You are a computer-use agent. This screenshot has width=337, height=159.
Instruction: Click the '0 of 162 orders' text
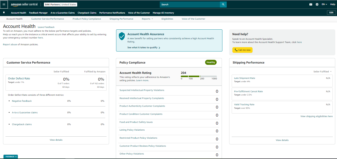point(97,83)
